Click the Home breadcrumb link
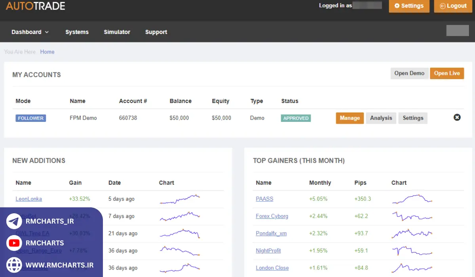475x277 pixels. pos(47,52)
